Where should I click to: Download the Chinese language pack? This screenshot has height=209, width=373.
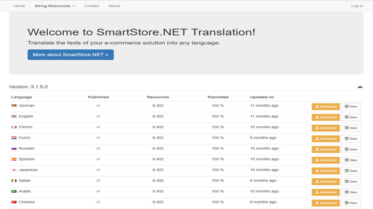point(326,203)
